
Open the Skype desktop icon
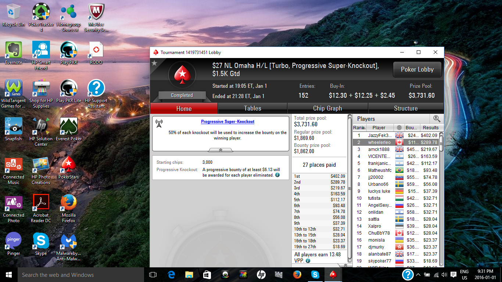pos(41,244)
